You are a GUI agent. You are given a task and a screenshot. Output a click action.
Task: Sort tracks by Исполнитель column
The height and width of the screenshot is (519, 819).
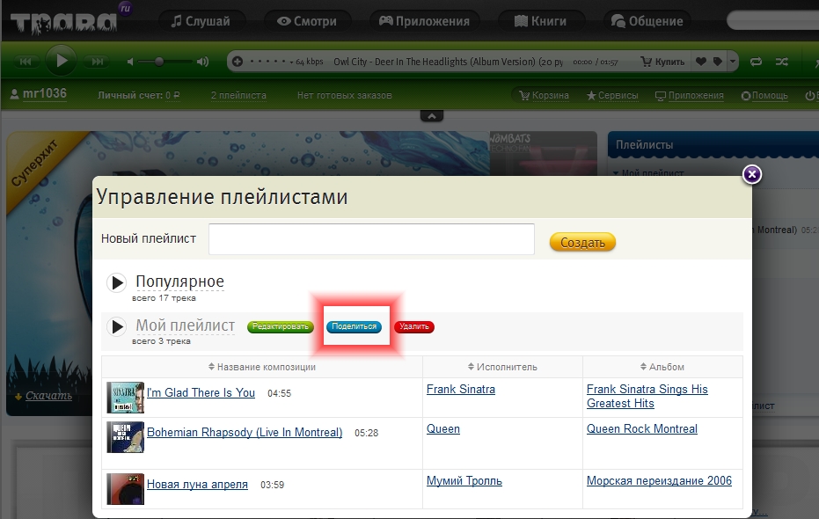click(502, 367)
